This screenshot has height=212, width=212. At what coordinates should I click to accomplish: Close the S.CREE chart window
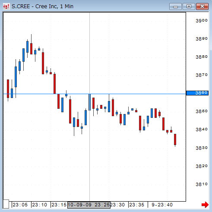[202, 6]
